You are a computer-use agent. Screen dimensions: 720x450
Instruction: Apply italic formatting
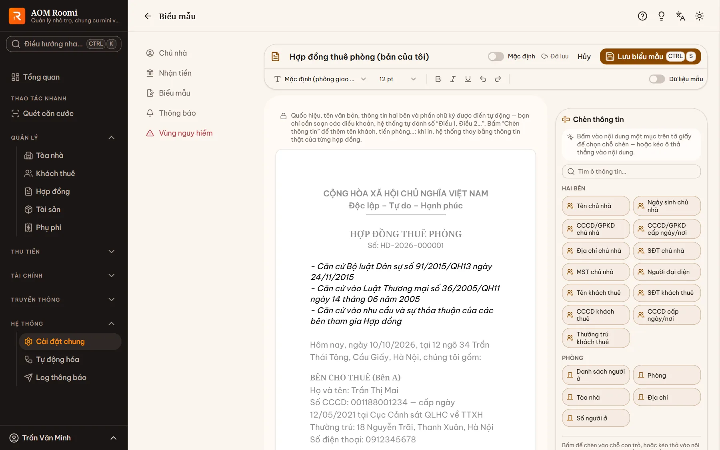tap(453, 79)
